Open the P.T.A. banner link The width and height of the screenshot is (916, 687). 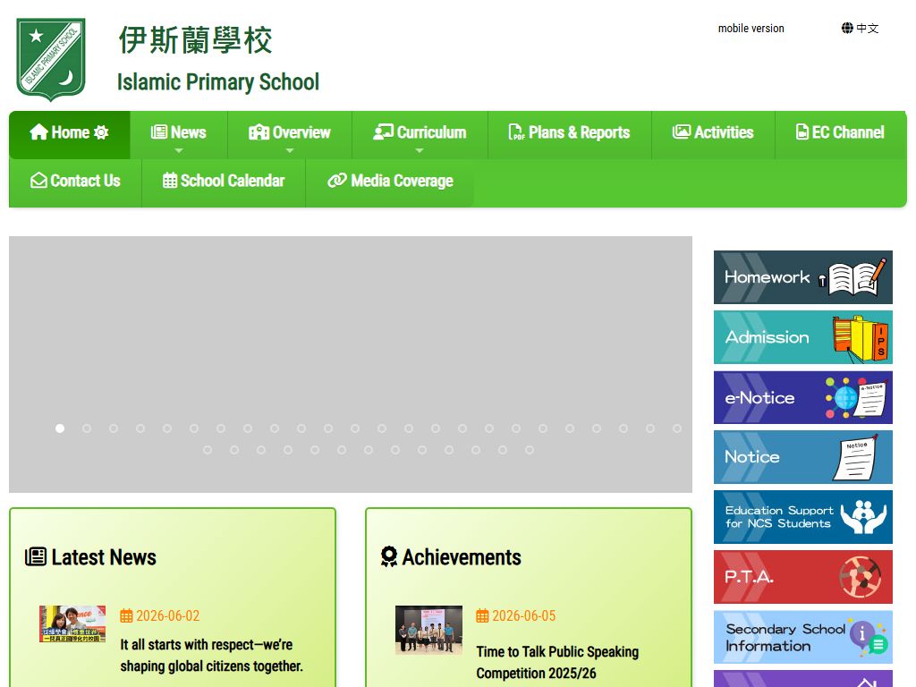[x=803, y=577]
